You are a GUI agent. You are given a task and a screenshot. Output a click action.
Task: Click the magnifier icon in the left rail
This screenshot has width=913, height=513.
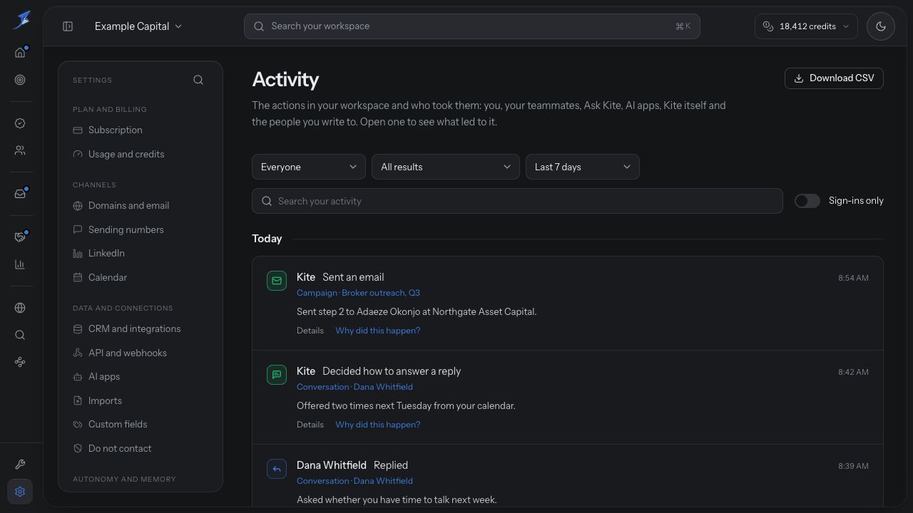[20, 335]
